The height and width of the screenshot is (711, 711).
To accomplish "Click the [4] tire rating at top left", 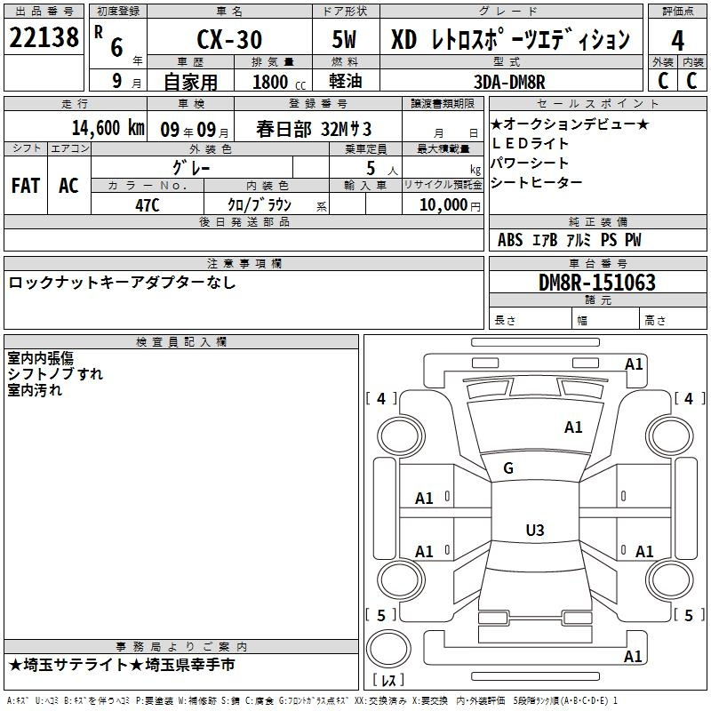I will point(382,399).
